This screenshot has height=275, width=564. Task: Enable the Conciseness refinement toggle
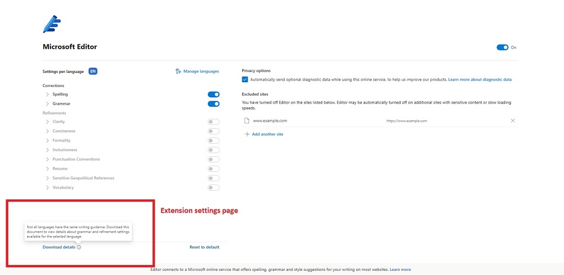[214, 131]
